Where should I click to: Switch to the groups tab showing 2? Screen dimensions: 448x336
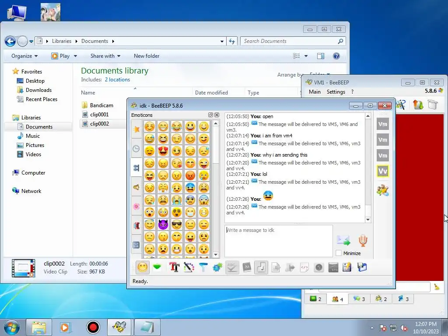[x=381, y=299]
